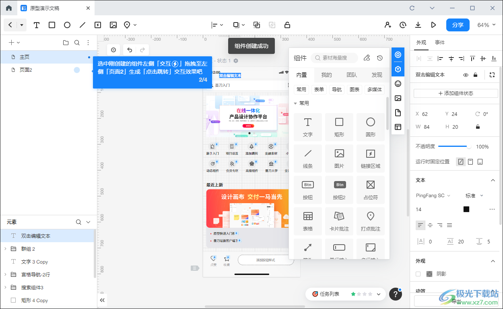Open the 团队 tab in components panel
This screenshot has width=503, height=309.
(x=352, y=75)
